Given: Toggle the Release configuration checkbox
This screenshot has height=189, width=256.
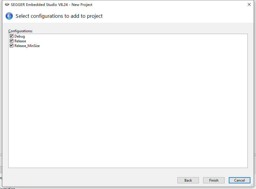Looking at the screenshot, I should (12, 41).
